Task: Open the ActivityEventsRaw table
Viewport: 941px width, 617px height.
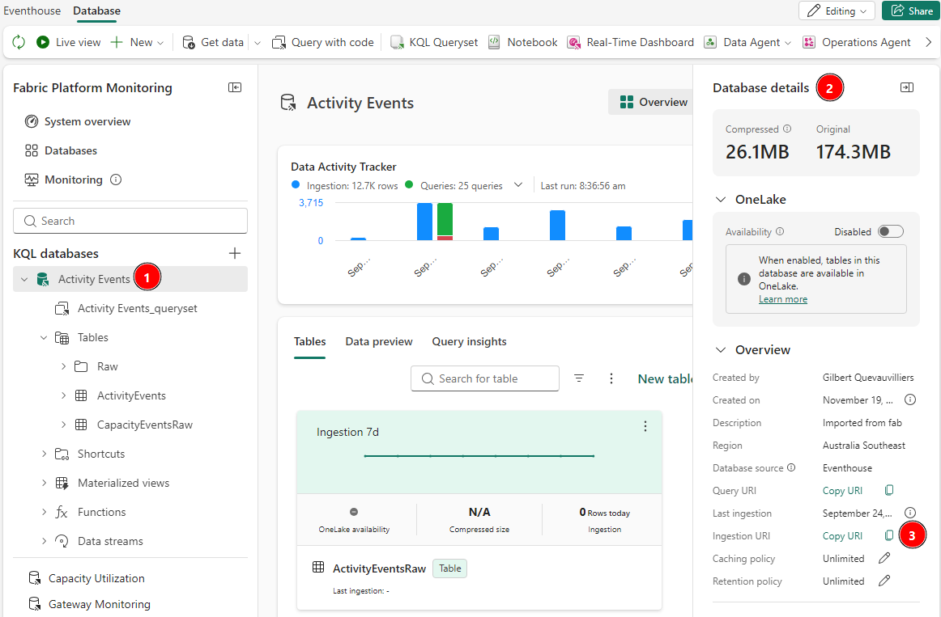Action: point(379,568)
